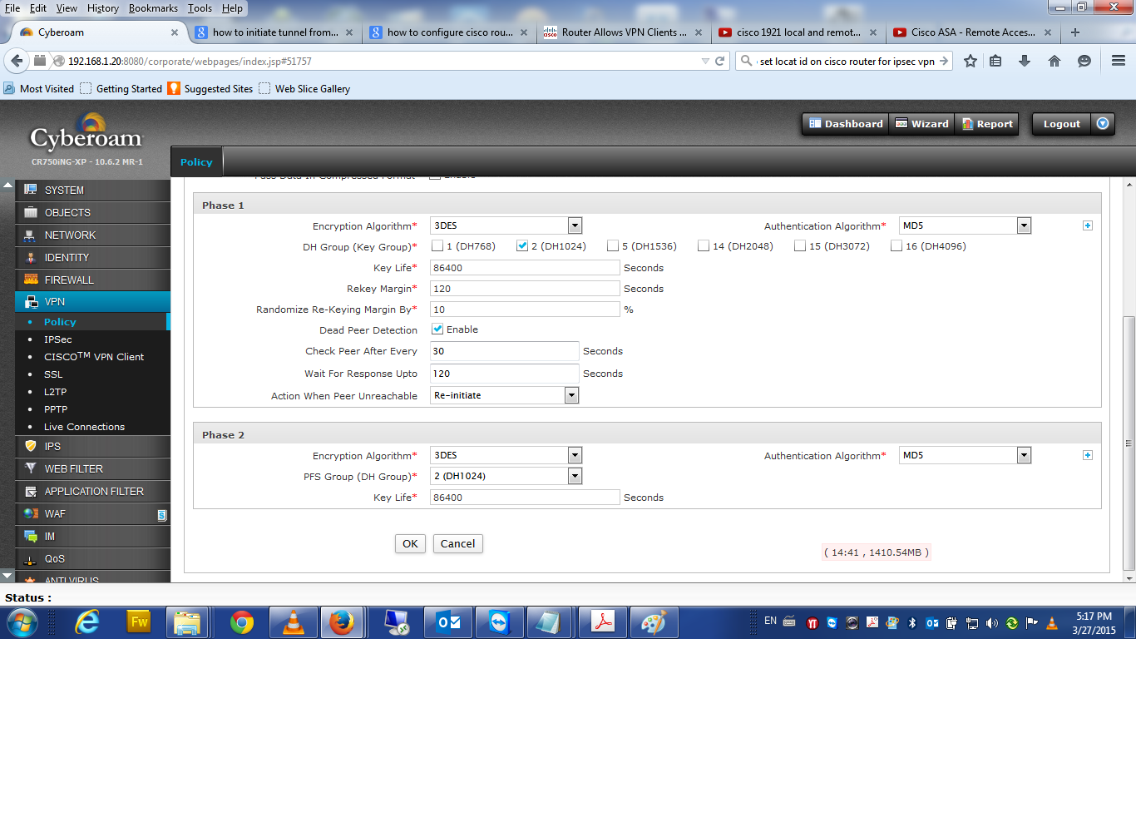Click the Logout button
This screenshot has width=1136, height=832.
pyautogui.click(x=1062, y=123)
